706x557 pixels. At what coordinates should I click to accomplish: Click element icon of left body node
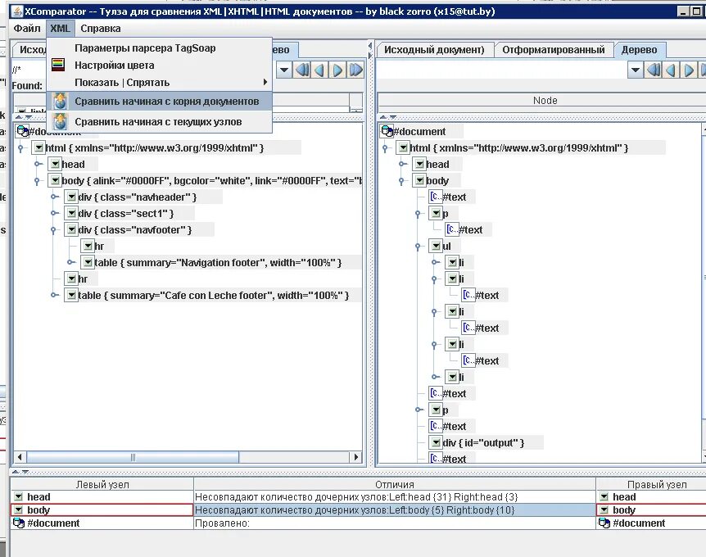[x=55, y=181]
